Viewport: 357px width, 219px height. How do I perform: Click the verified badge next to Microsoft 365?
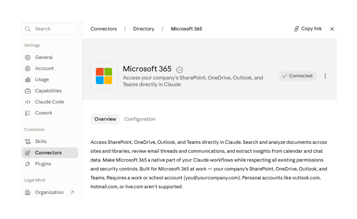180,70
